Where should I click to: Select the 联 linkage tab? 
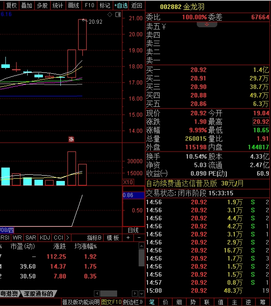(207, 302)
